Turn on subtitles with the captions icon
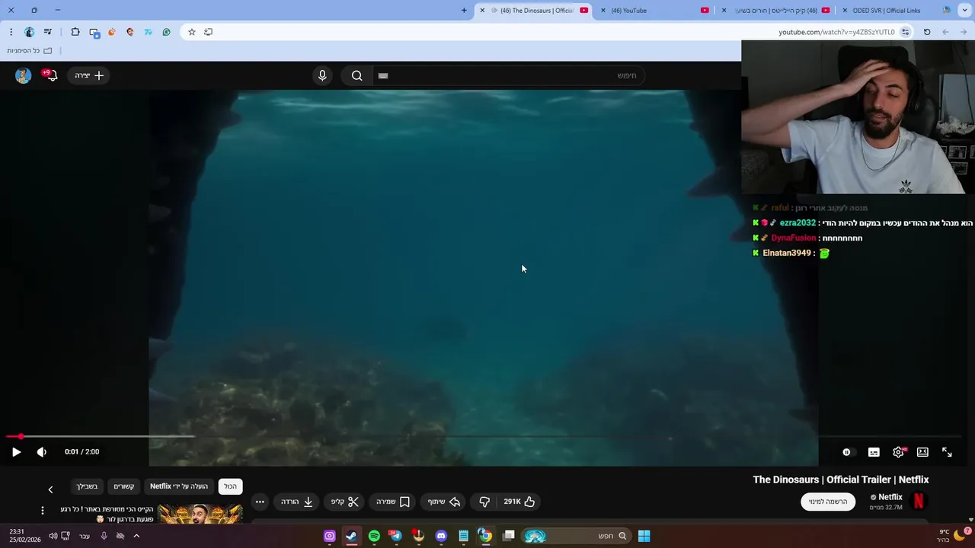 (x=874, y=452)
